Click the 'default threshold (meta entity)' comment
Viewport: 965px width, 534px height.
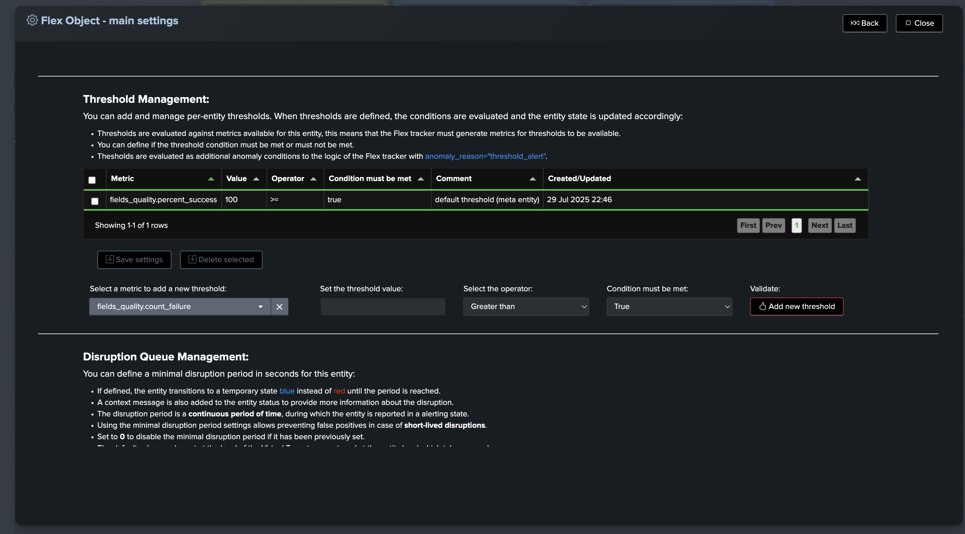coord(487,200)
